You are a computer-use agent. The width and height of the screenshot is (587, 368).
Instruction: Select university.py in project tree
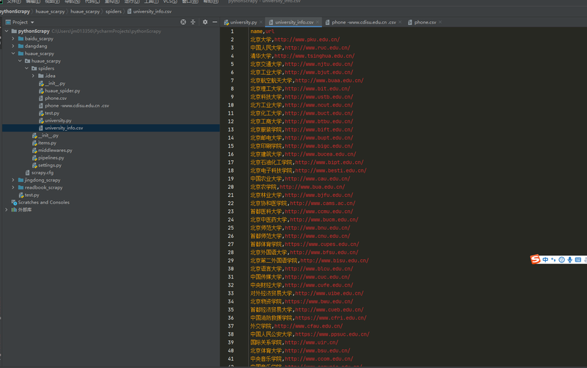58,120
